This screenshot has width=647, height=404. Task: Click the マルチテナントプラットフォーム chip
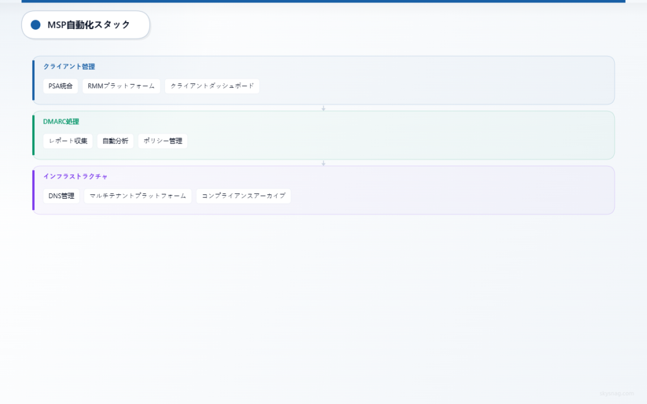[x=137, y=196]
